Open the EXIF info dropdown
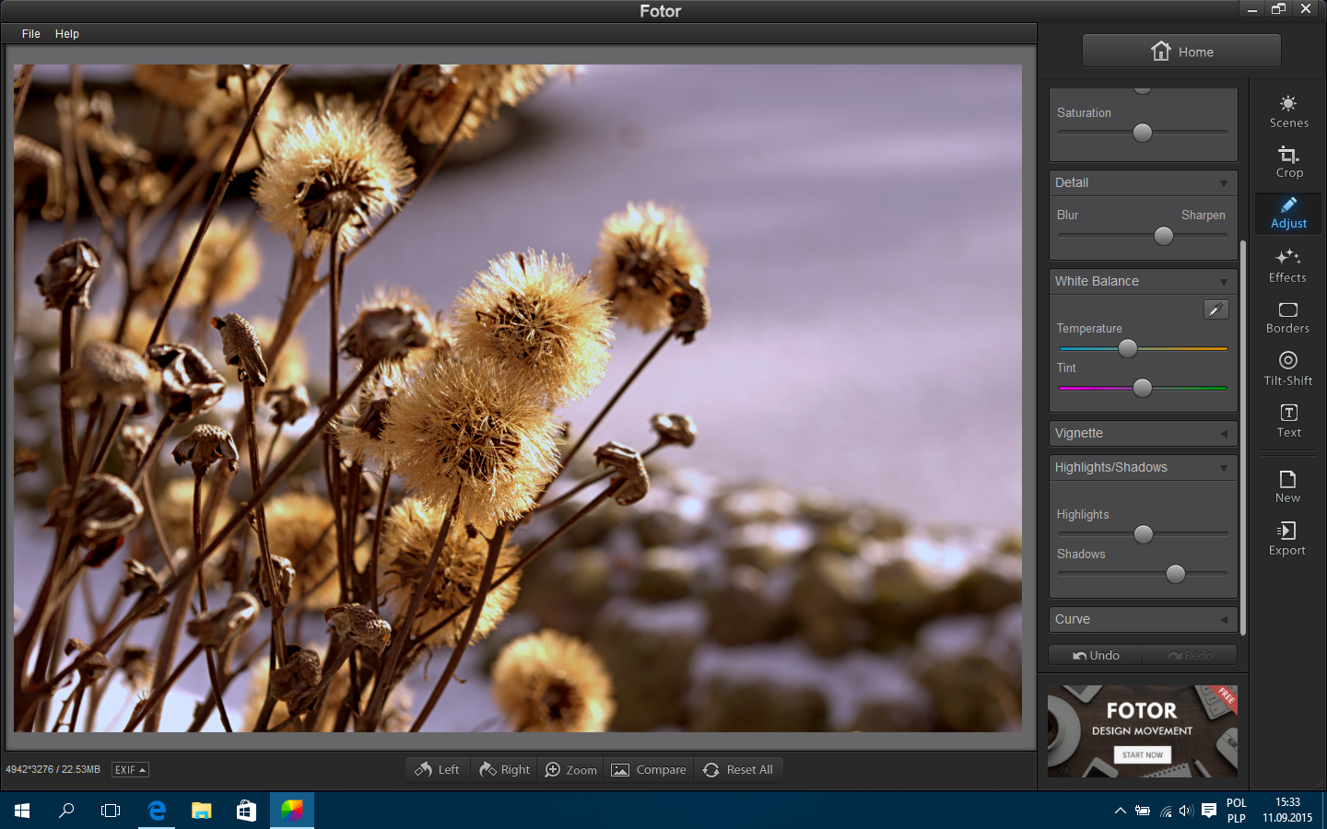The image size is (1327, 829). click(x=130, y=769)
